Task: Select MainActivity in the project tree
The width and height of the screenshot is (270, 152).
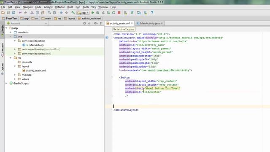Action: [37, 45]
